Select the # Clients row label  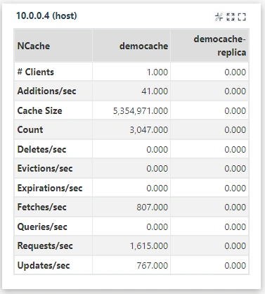(x=36, y=72)
